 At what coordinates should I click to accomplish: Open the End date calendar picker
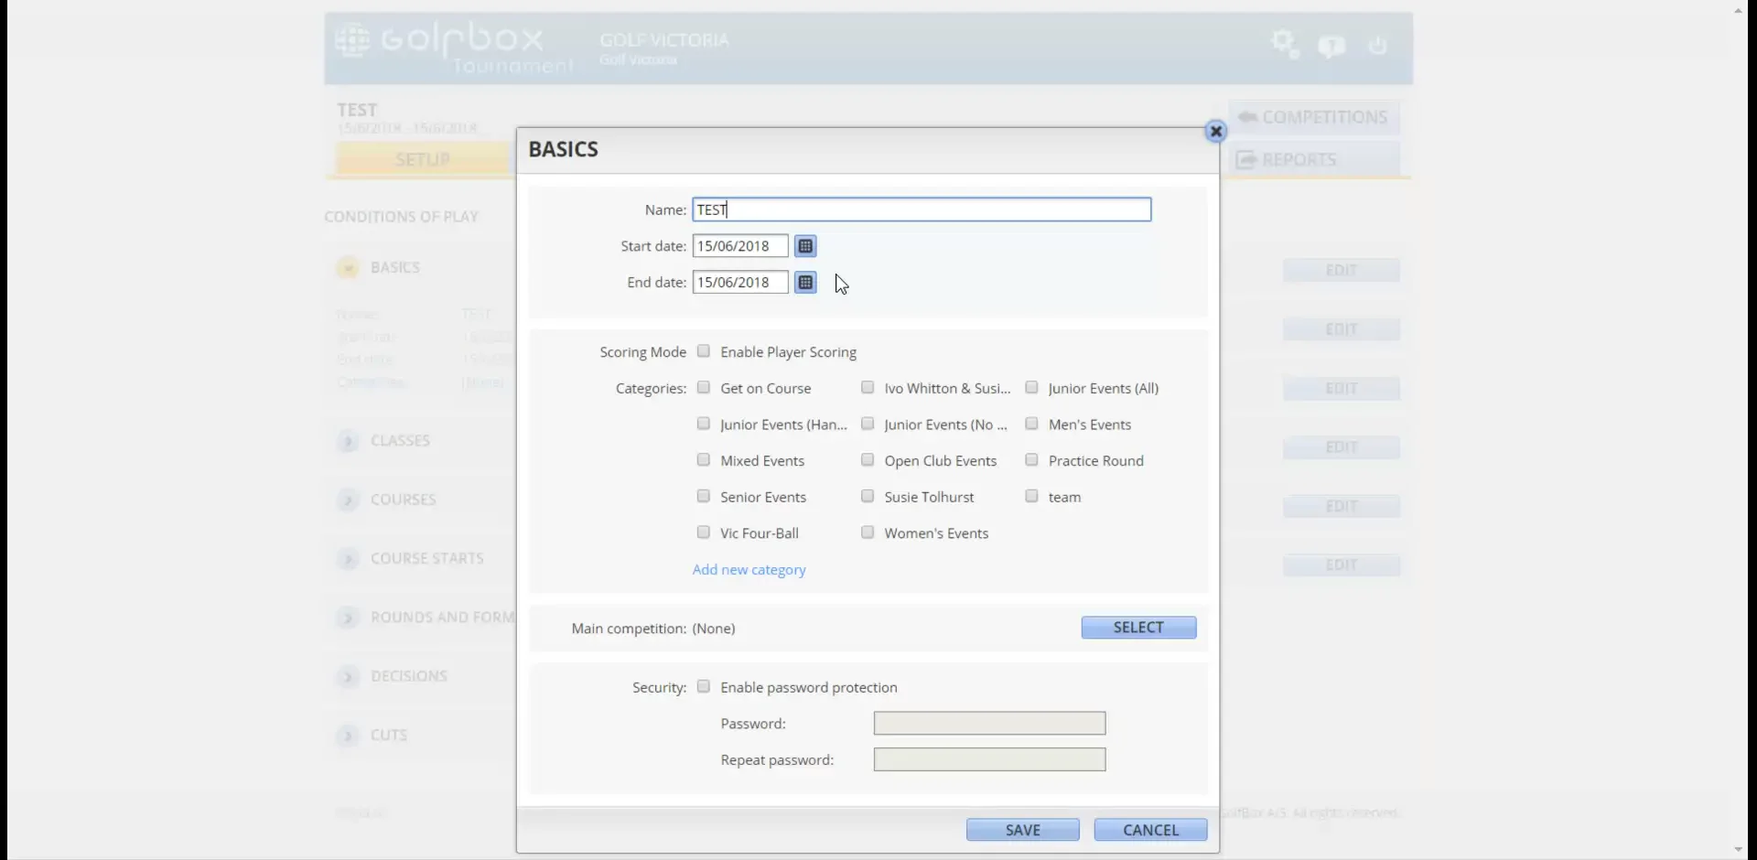click(805, 283)
